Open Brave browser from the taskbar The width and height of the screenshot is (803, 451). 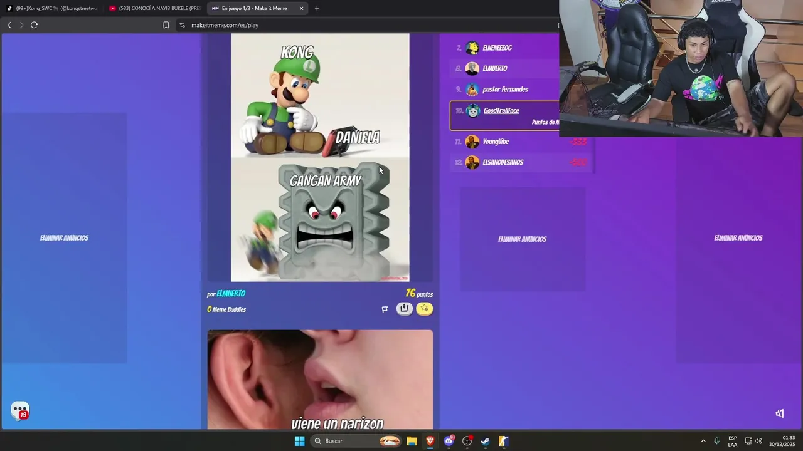tap(430, 441)
